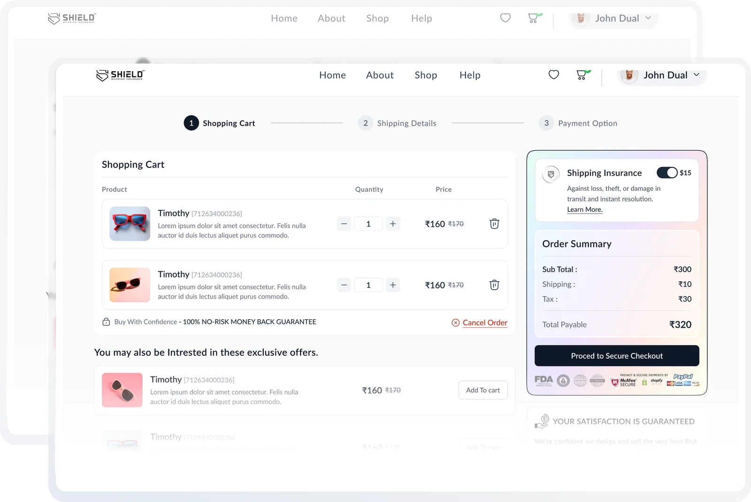The image size is (751, 502).
Task: Open About in front window navigation
Action: pyautogui.click(x=380, y=75)
